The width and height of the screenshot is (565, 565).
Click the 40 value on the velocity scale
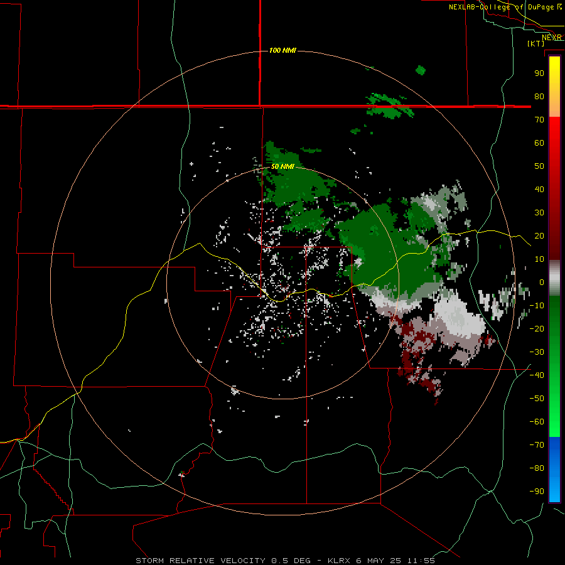tap(539, 189)
